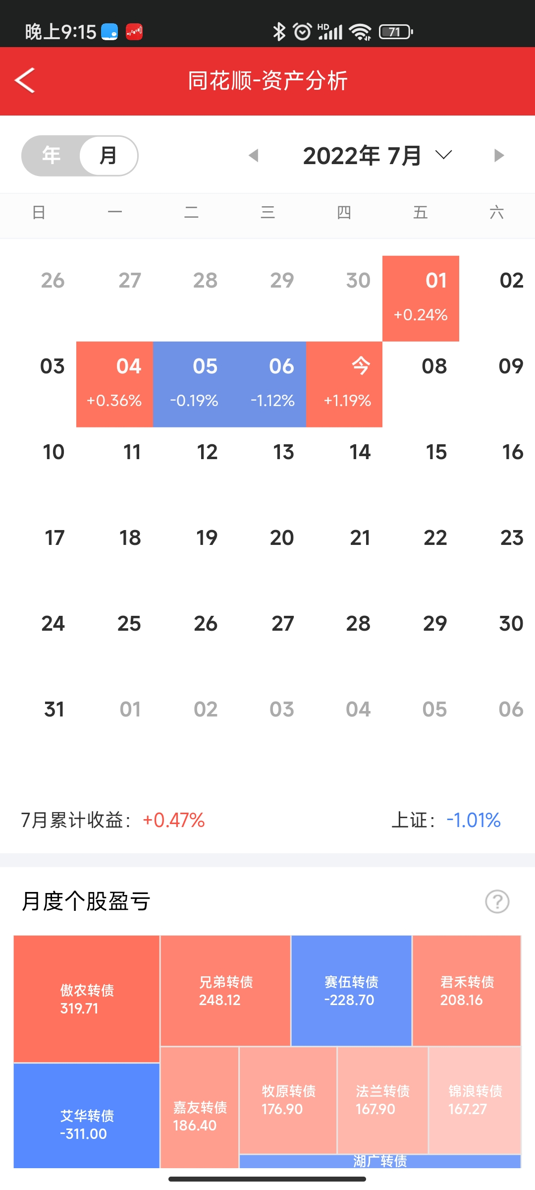Select July 06 with -1.12% return
The height and width of the screenshot is (1190, 535).
coord(268,384)
